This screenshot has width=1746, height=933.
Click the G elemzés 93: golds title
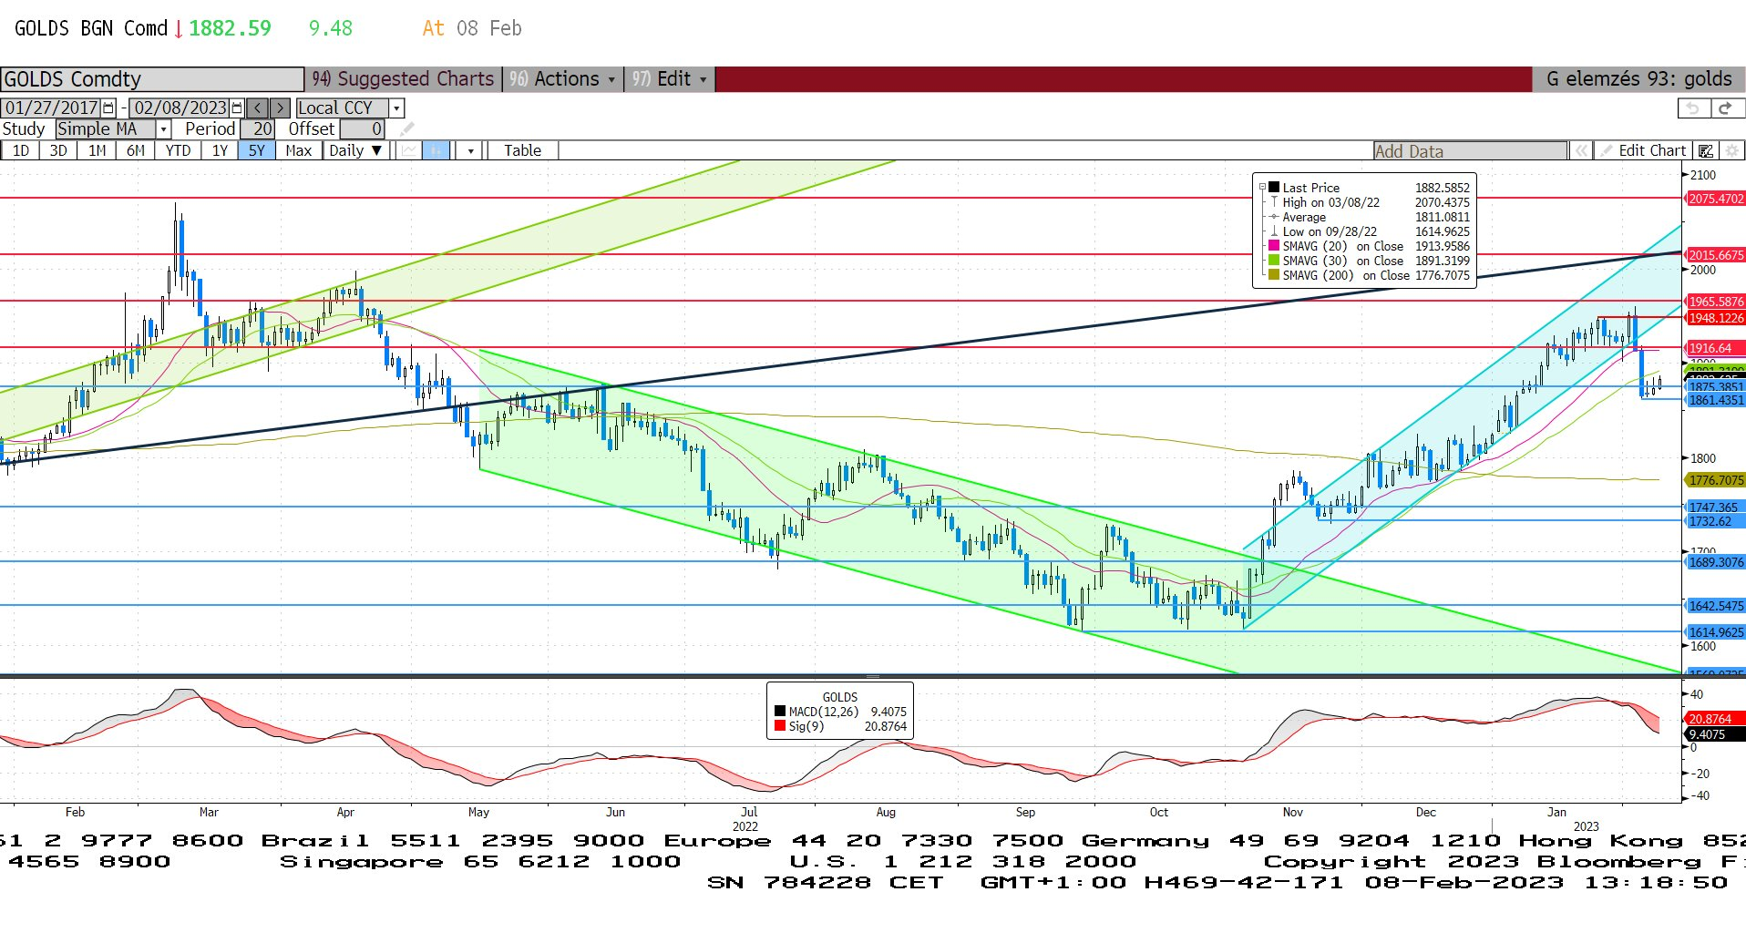coord(1638,78)
